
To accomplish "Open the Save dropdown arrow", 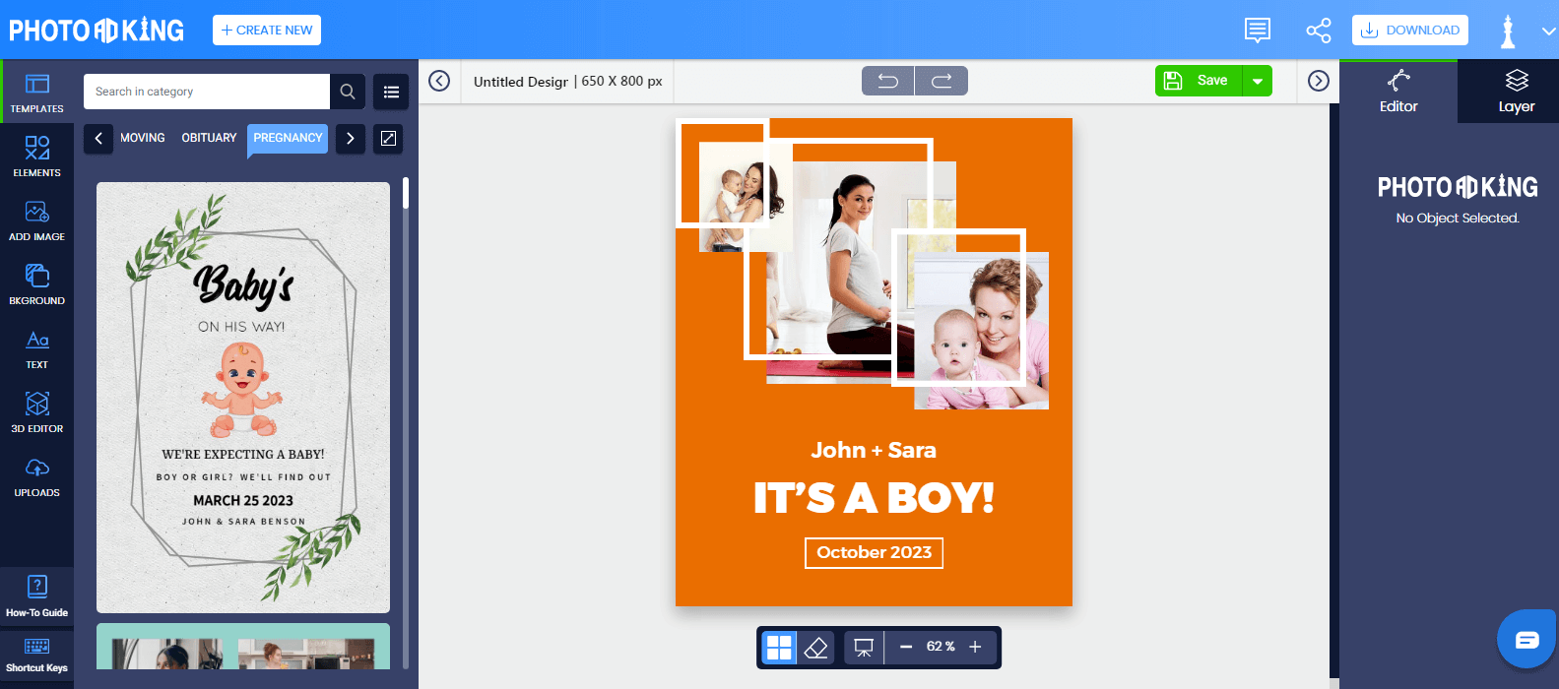I will [1258, 81].
